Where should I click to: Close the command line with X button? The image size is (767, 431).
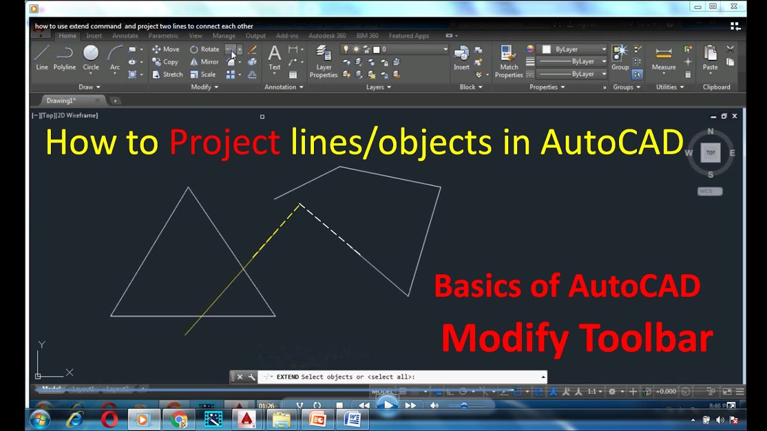click(240, 377)
